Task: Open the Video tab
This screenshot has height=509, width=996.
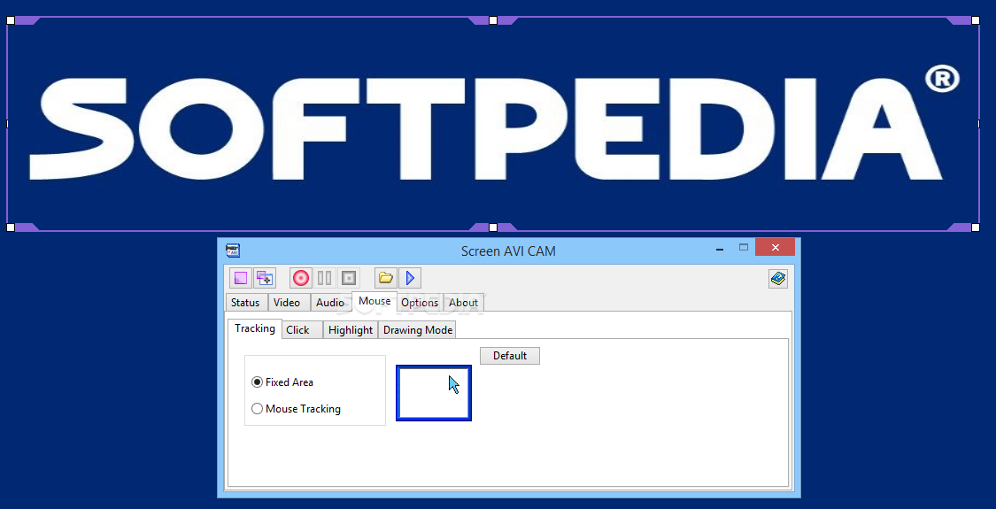Action: tap(287, 303)
